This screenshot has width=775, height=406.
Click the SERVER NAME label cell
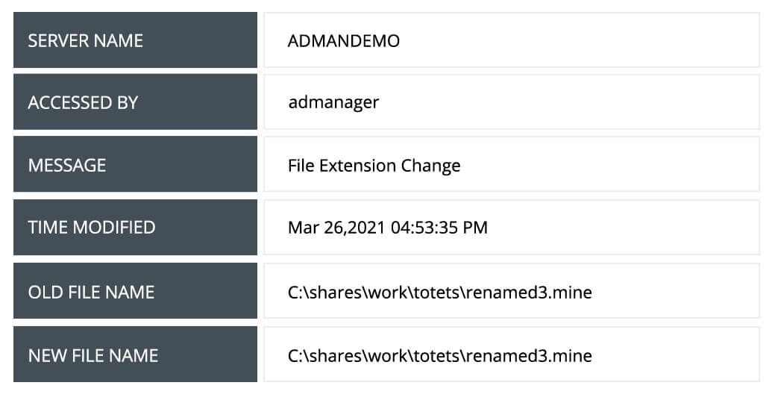(x=135, y=40)
